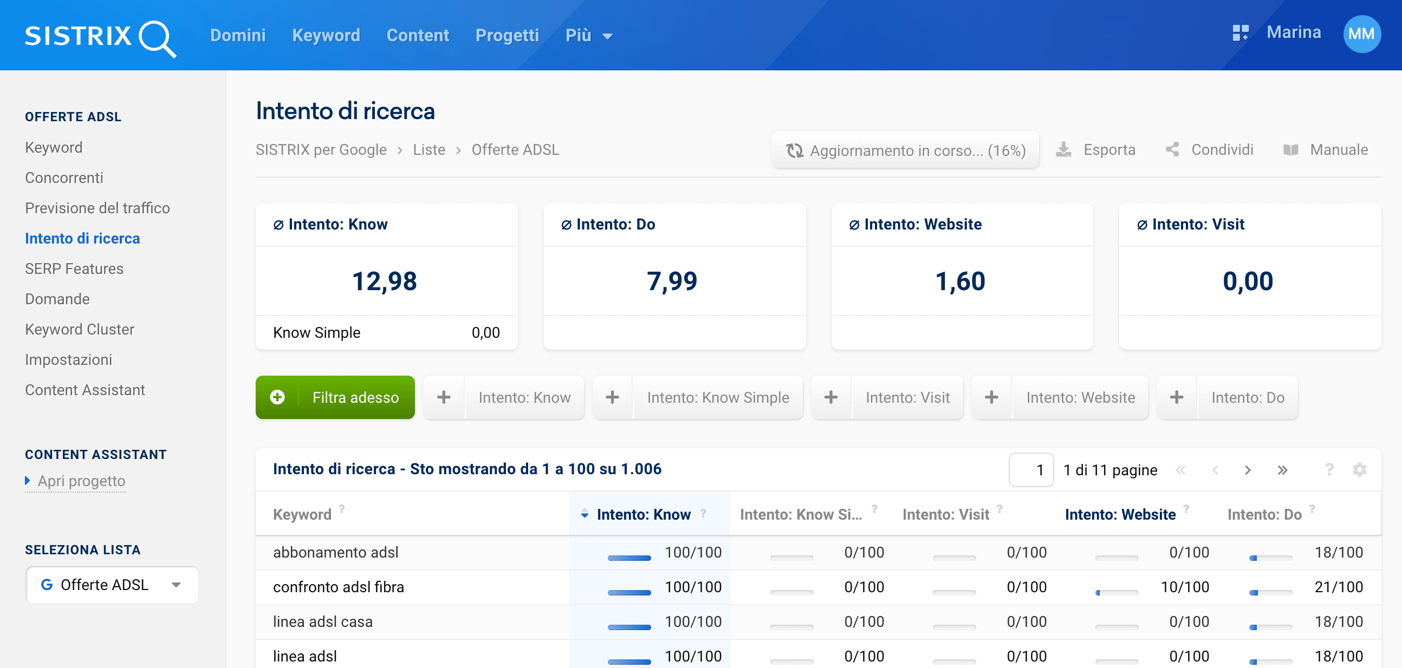Open the Keyword top navigation menu
The image size is (1402, 668).
click(x=326, y=36)
